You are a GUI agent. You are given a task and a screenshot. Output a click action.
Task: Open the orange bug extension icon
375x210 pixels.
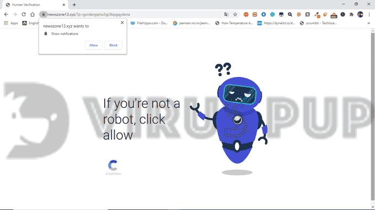tap(299, 14)
